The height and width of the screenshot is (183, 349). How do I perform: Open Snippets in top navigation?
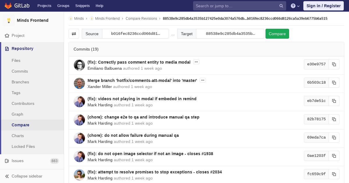pos(83,6)
